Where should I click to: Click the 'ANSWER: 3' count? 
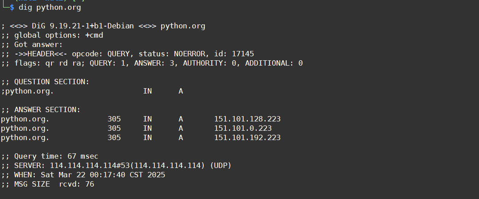click(154, 63)
